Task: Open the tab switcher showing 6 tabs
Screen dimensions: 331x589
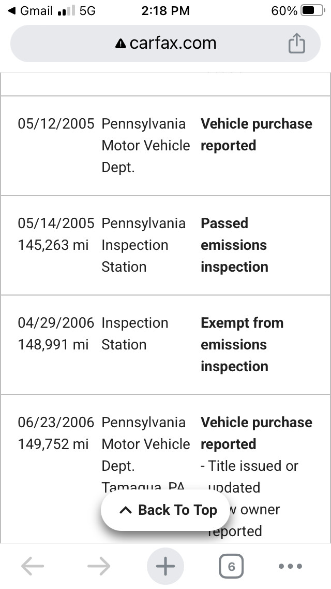Action: click(231, 566)
